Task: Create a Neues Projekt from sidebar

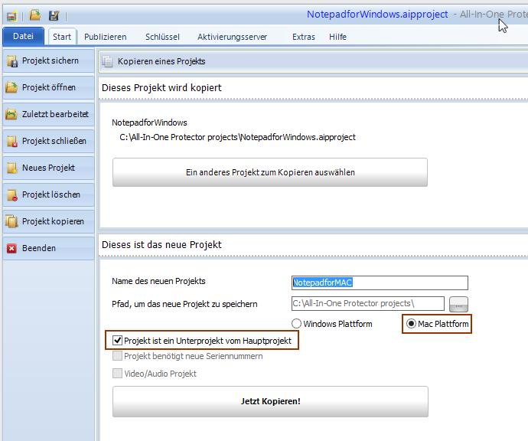Action: [48, 168]
